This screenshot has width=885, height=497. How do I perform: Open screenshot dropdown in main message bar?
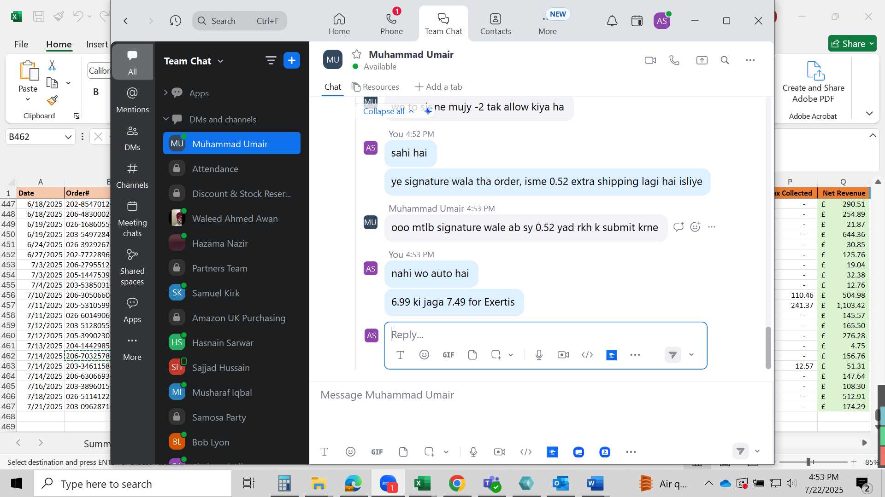click(x=446, y=452)
